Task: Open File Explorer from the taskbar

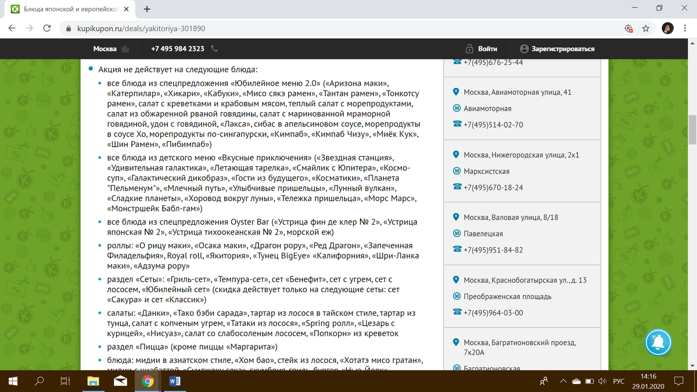Action: [x=94, y=382]
